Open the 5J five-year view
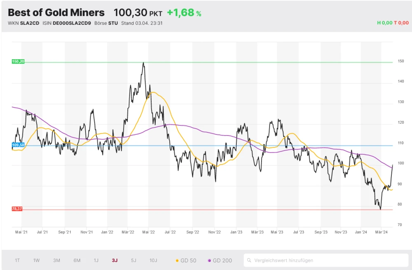 point(133,261)
